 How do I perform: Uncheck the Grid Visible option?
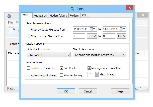pos(61,68)
